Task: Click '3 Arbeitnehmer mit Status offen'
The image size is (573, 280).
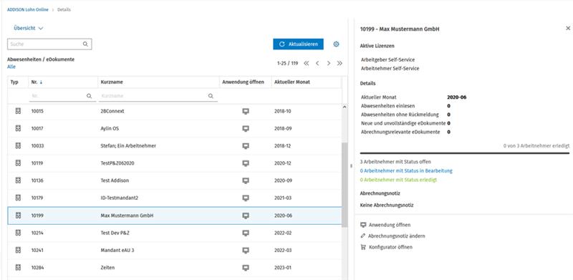Action: point(395,162)
